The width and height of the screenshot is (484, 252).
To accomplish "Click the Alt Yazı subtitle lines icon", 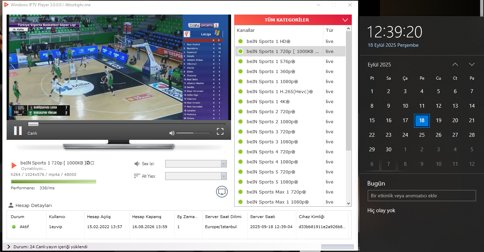I will 137,176.
